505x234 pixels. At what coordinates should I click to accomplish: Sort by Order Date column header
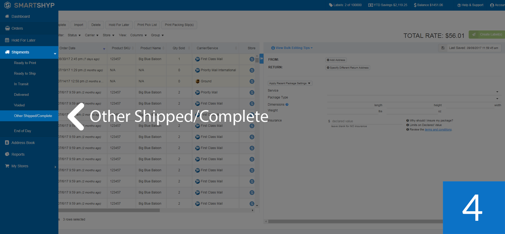83,48
